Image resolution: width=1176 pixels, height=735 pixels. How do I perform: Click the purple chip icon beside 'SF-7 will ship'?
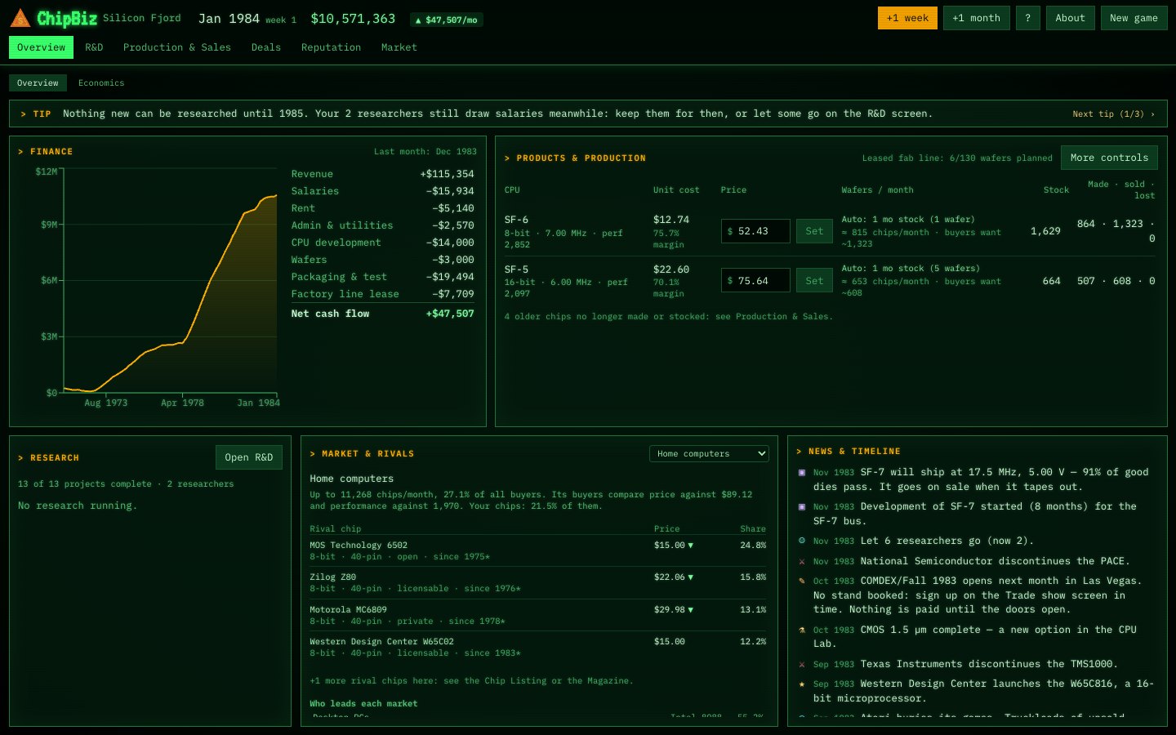click(802, 473)
